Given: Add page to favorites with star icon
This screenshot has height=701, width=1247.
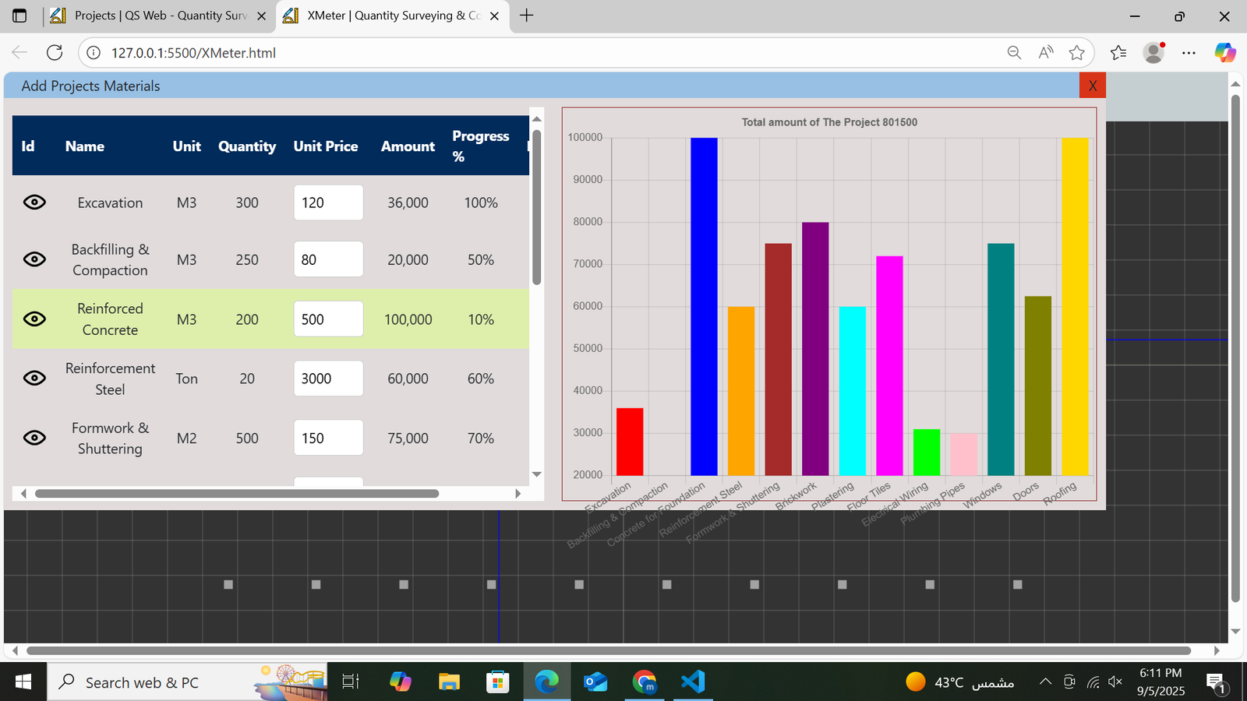Looking at the screenshot, I should (1077, 53).
